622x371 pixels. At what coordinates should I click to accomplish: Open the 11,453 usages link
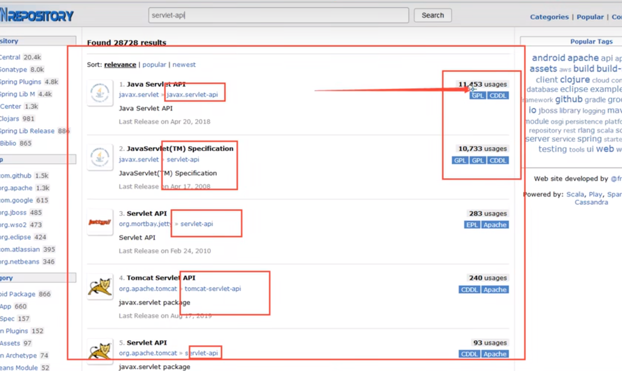[482, 84]
